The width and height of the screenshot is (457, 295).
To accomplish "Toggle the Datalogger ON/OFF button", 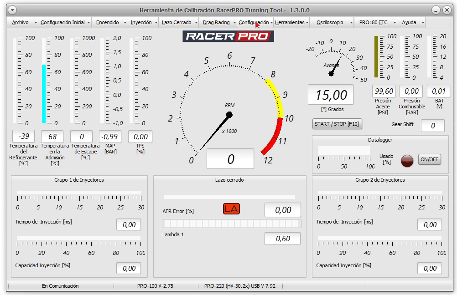I will (x=429, y=159).
